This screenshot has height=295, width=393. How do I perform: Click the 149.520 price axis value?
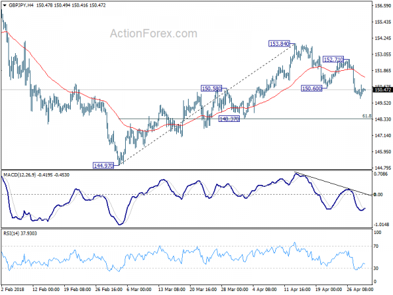383,103
